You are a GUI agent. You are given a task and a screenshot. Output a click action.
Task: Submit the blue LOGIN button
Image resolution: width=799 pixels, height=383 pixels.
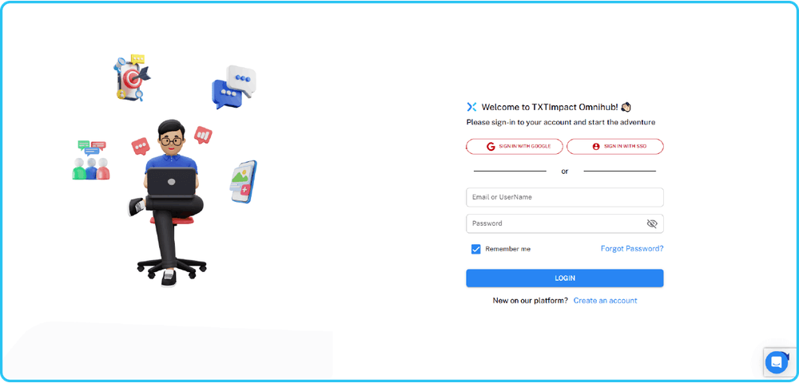pos(565,278)
